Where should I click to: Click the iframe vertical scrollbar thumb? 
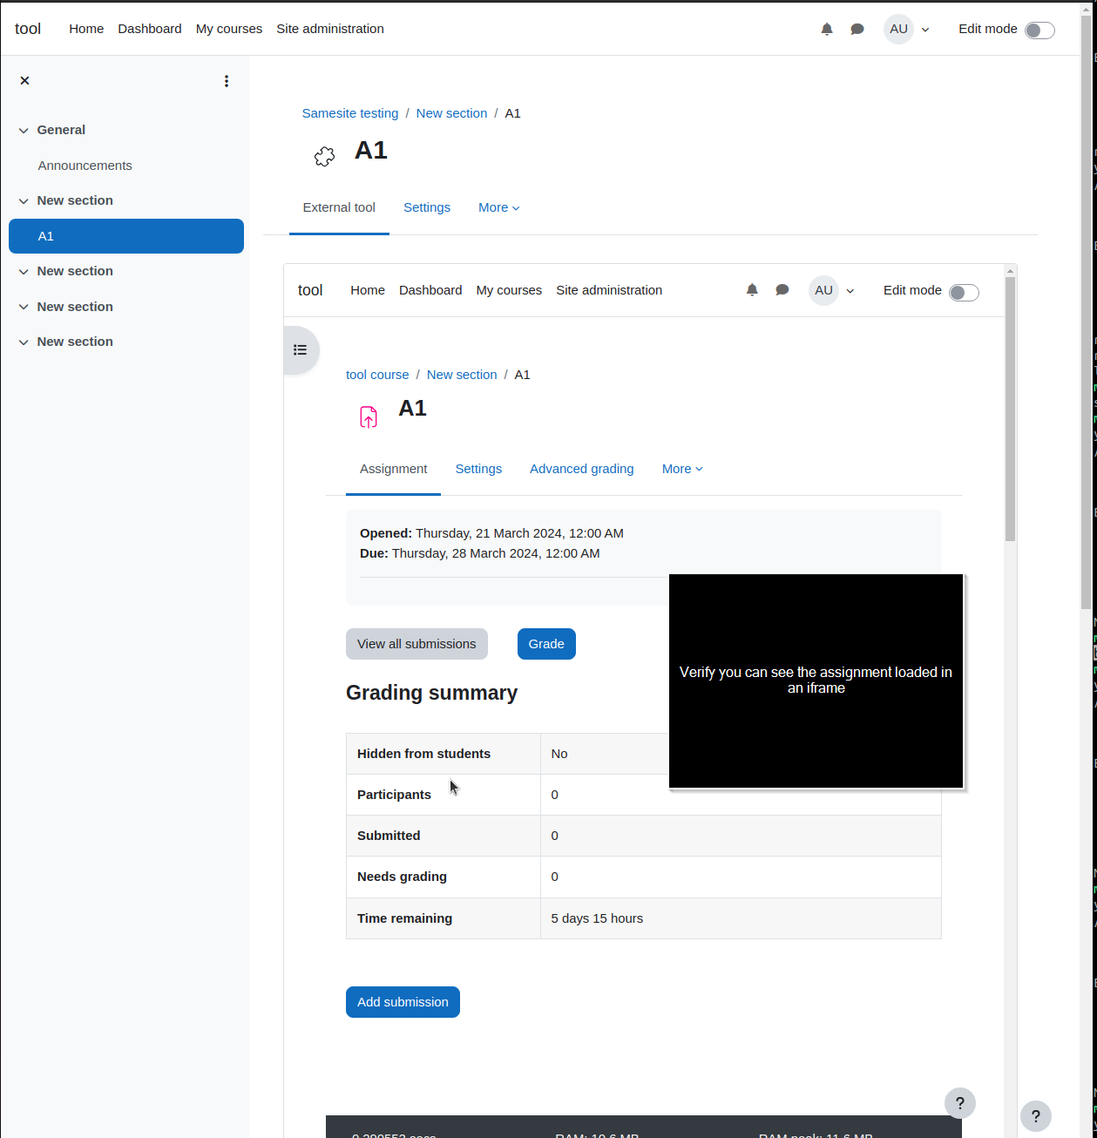click(x=1010, y=410)
